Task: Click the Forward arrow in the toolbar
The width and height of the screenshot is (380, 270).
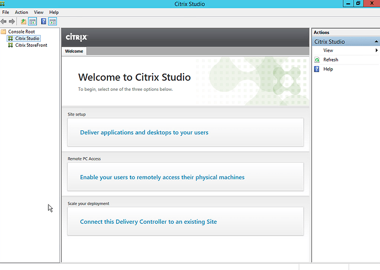Action: tap(12, 21)
